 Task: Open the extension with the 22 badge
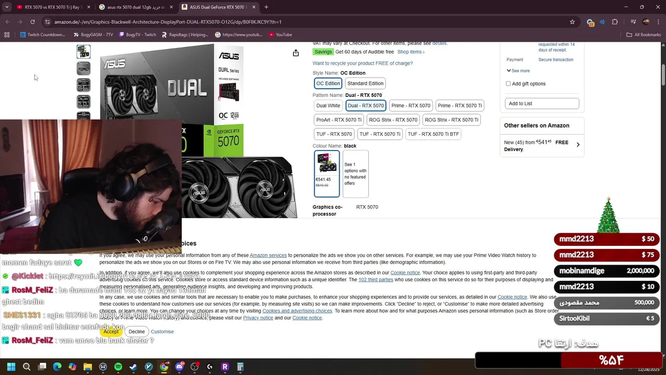(591, 22)
